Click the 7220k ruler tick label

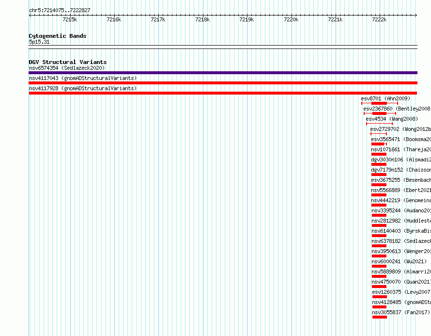coord(291,19)
